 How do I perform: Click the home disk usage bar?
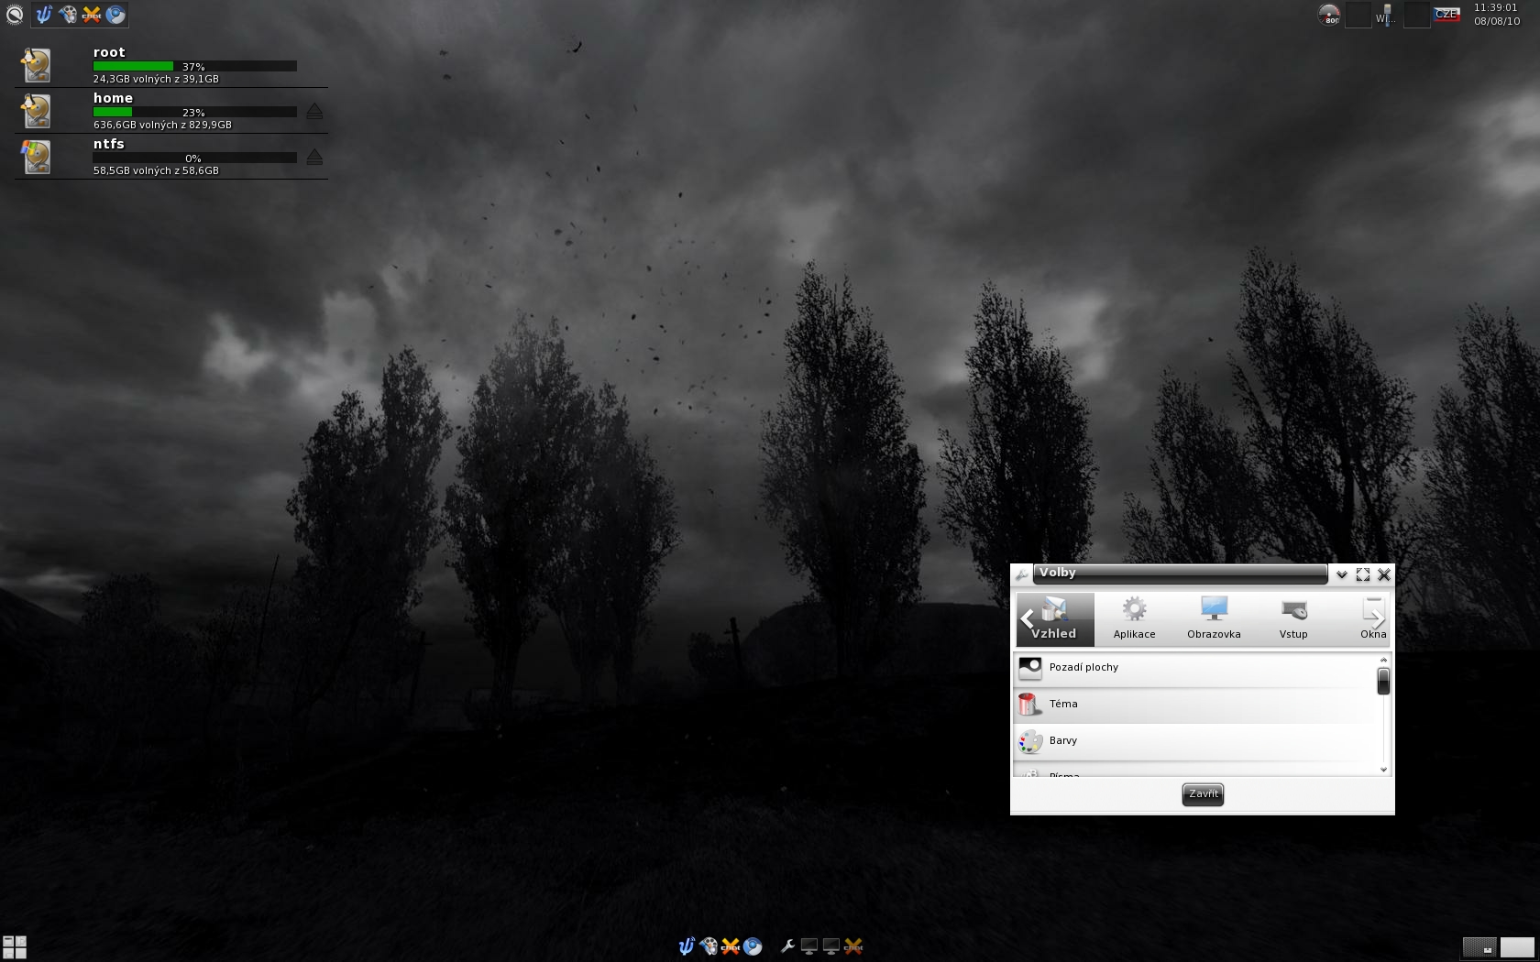tap(194, 112)
